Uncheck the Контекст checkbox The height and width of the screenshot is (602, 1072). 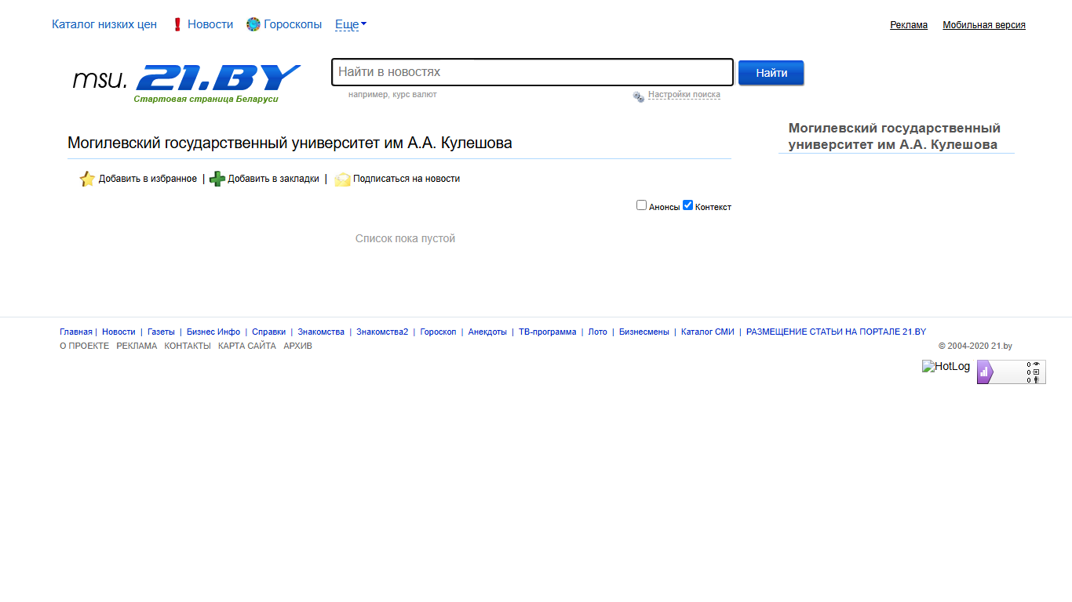pyautogui.click(x=687, y=205)
